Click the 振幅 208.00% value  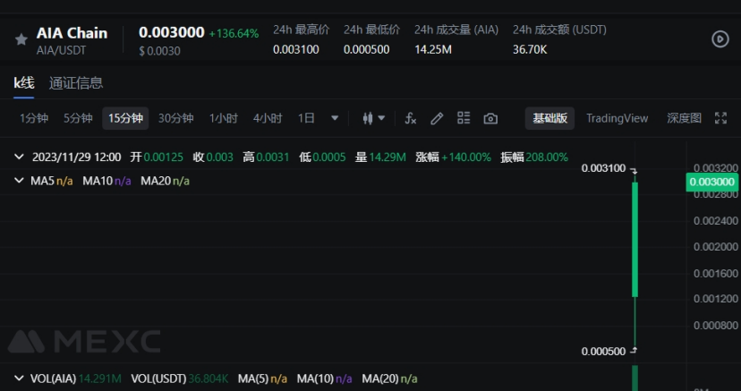pyautogui.click(x=547, y=157)
